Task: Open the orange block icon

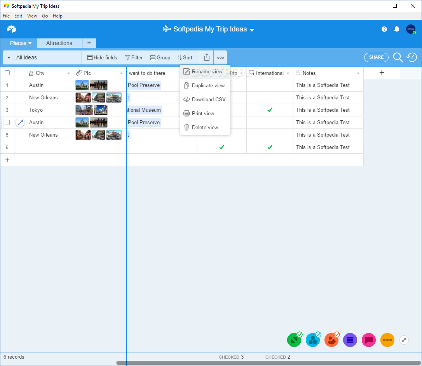Action: click(331, 340)
